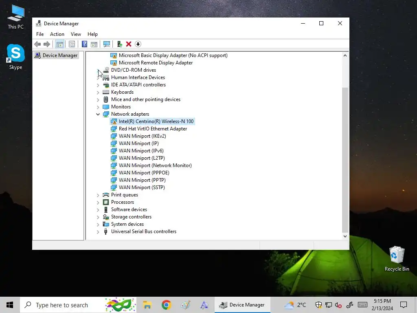Click the blue Help question mark icon
417x313 pixels.
click(x=84, y=44)
